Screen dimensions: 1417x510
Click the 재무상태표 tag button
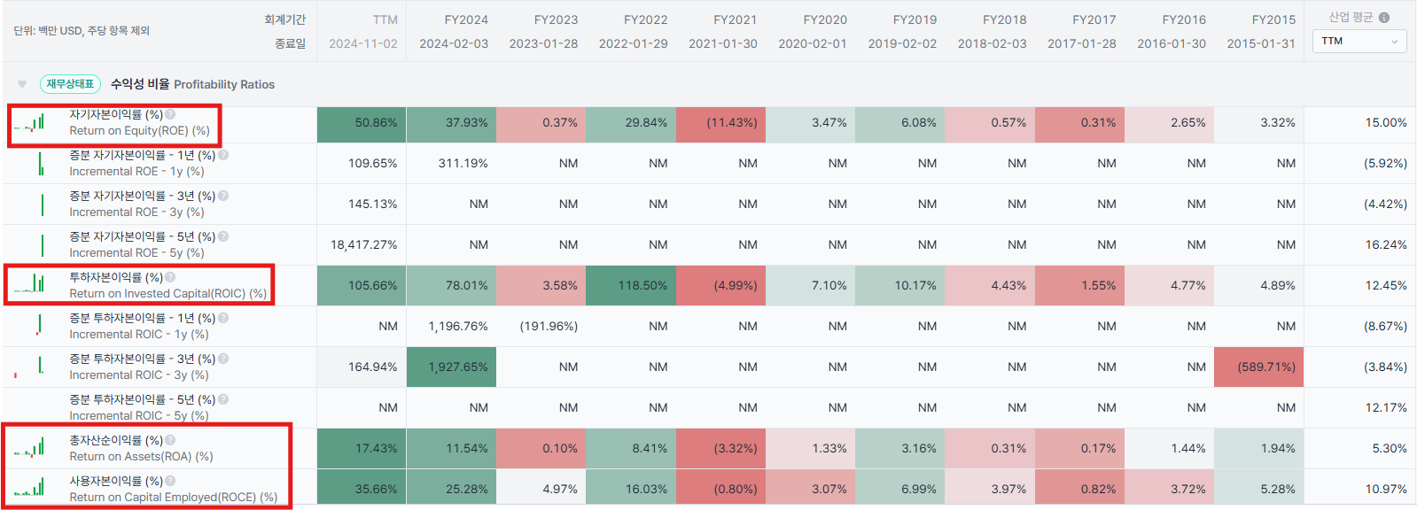point(70,84)
